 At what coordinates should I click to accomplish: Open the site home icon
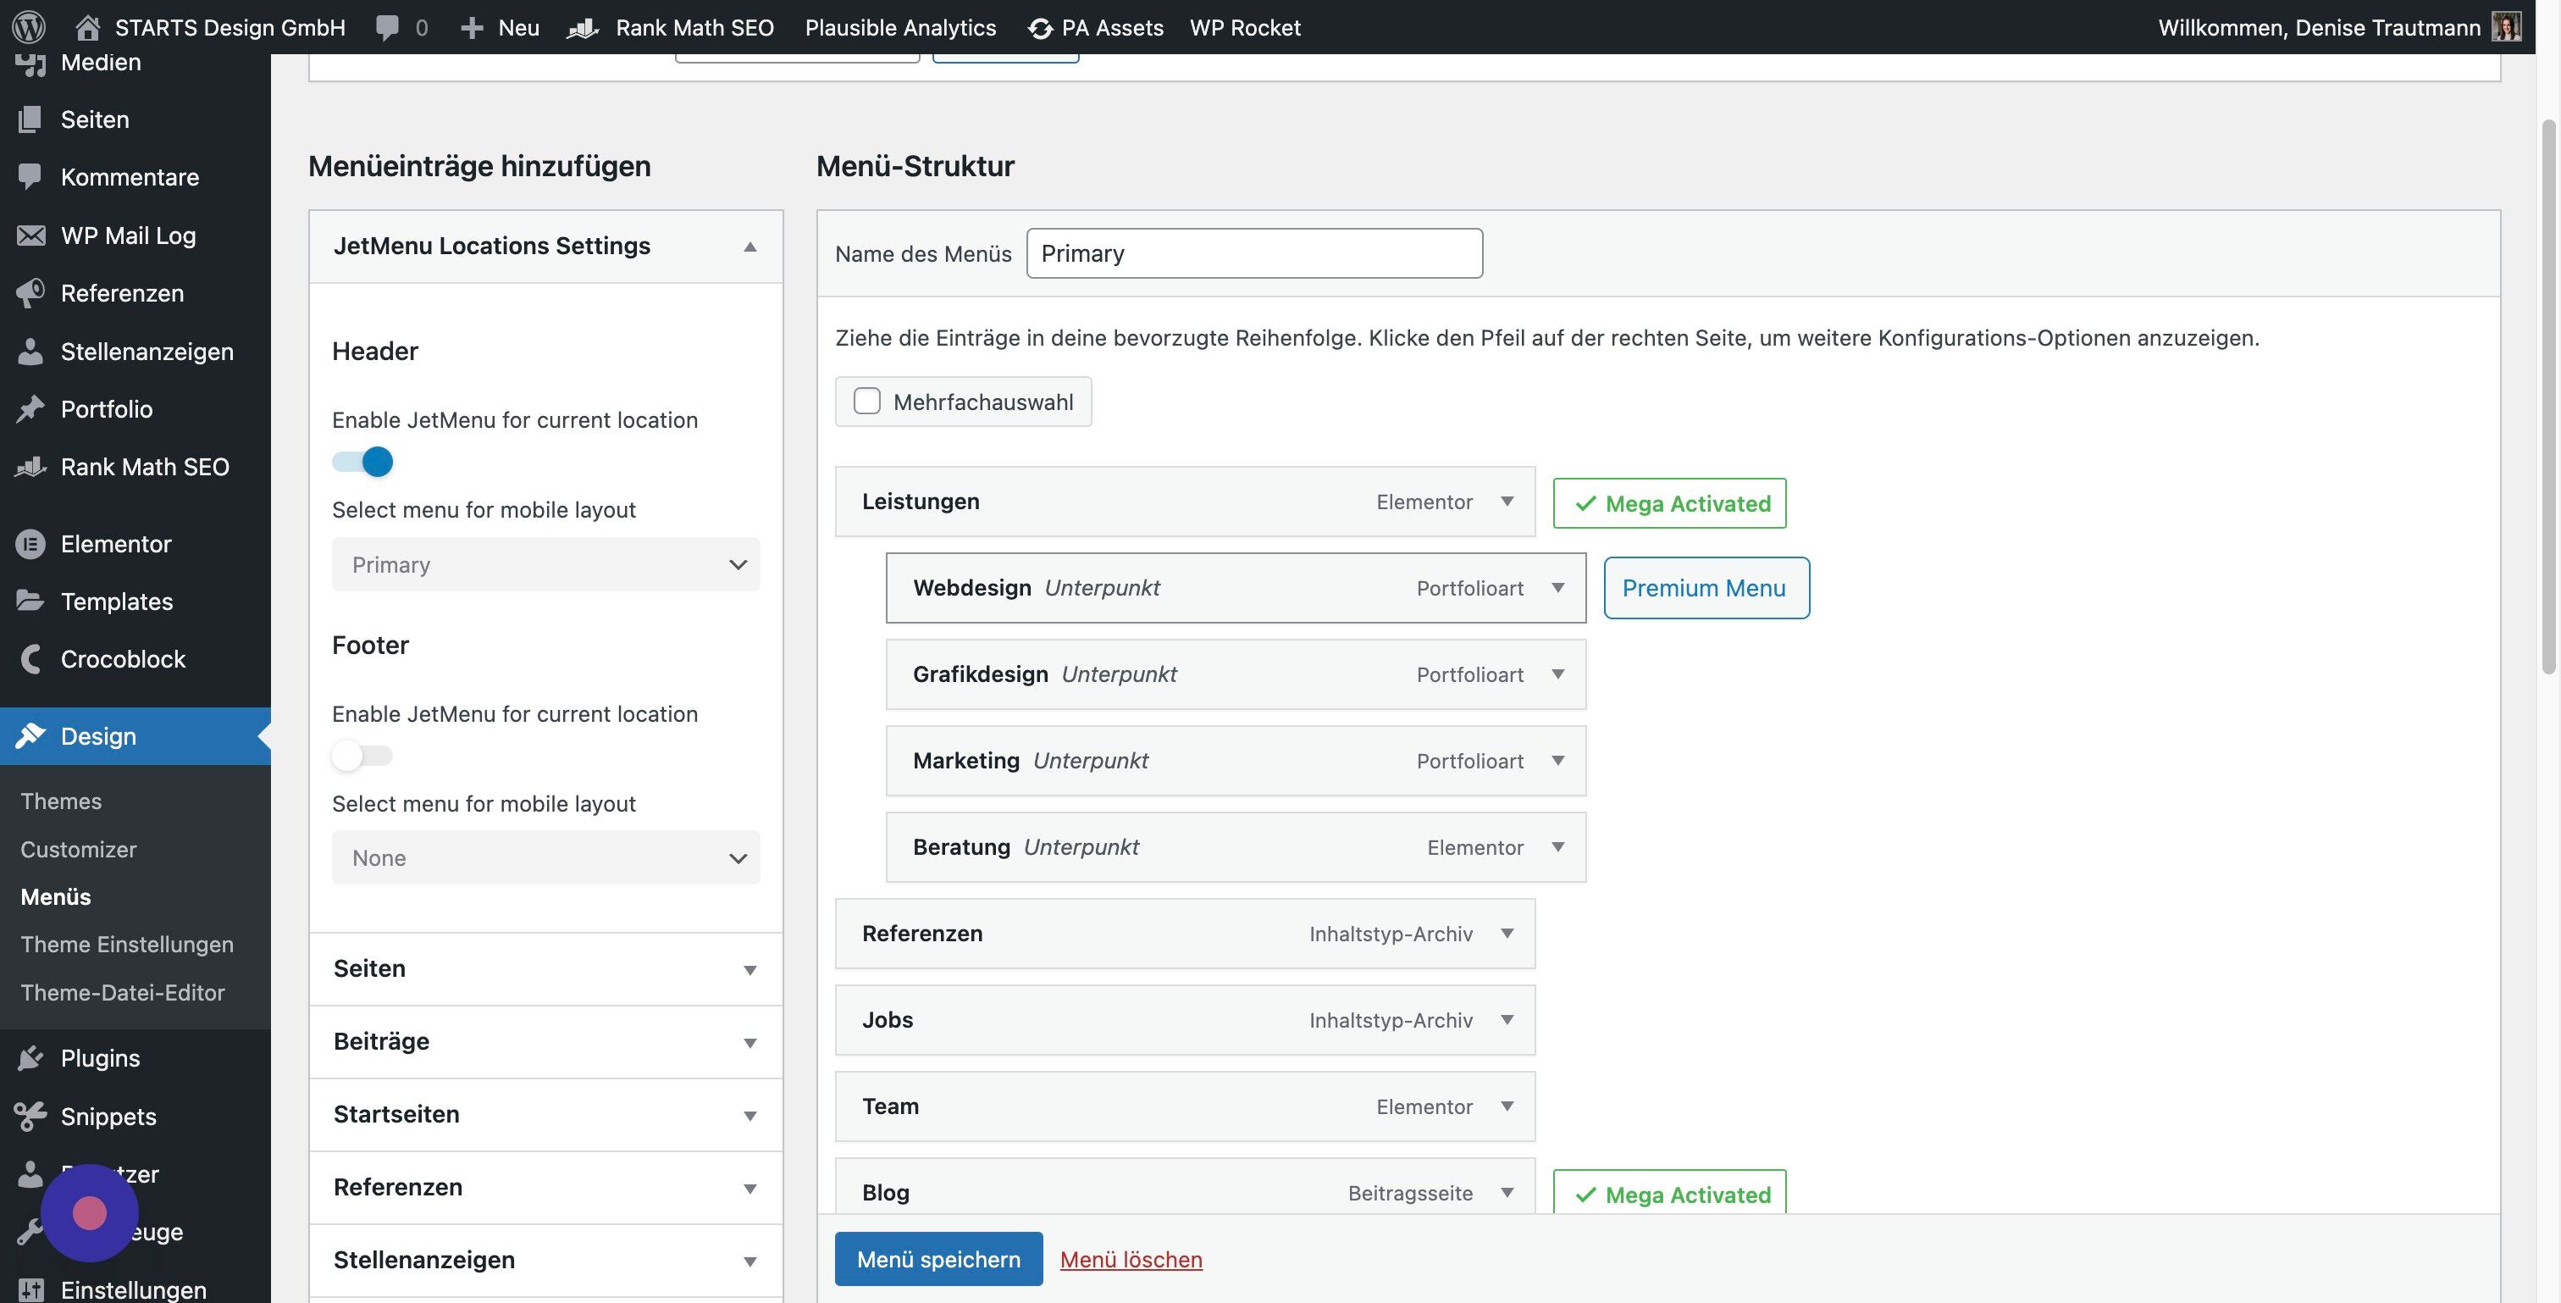click(87, 27)
